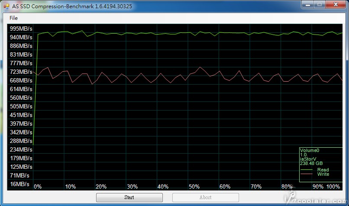Image resolution: width=349 pixels, height=206 pixels.
Task: Click the 995MB/s axis label
Action: point(21,29)
